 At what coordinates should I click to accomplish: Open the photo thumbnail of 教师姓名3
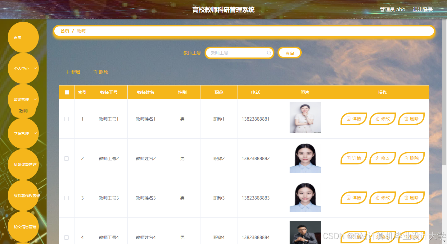click(305, 197)
